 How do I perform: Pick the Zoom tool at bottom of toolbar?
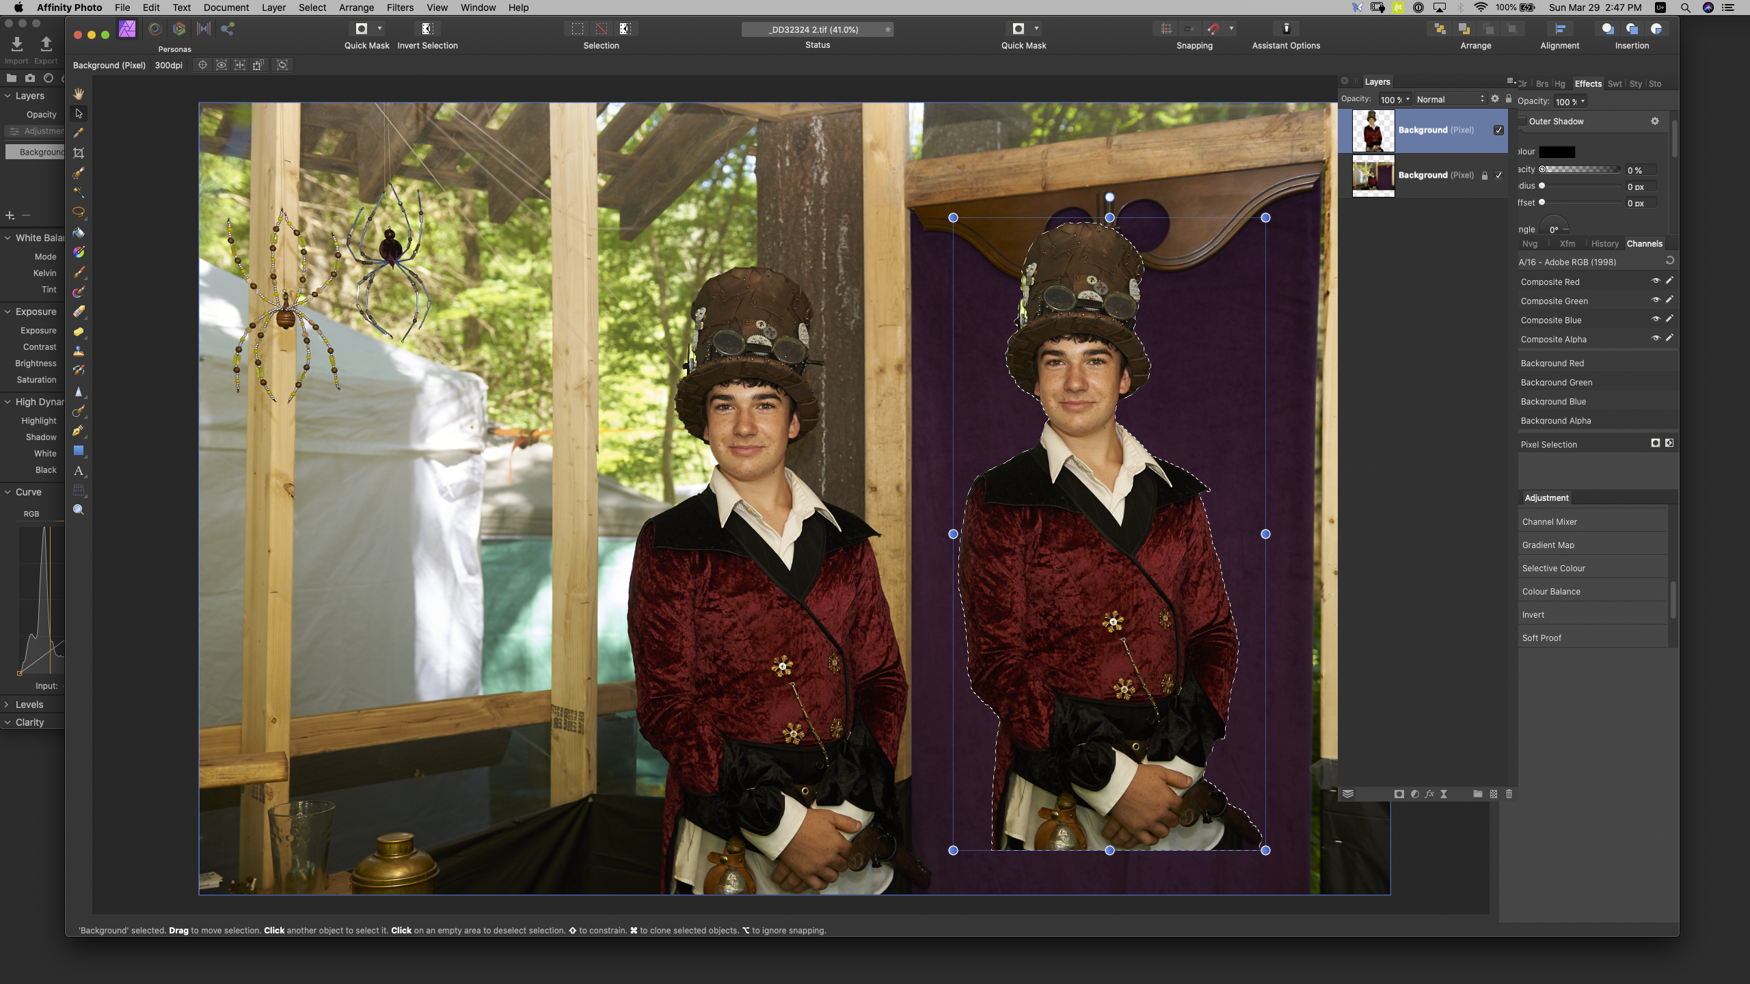pos(79,509)
